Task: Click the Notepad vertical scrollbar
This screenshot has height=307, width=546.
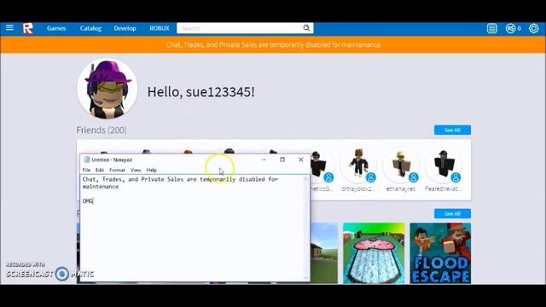Action: pos(306,228)
